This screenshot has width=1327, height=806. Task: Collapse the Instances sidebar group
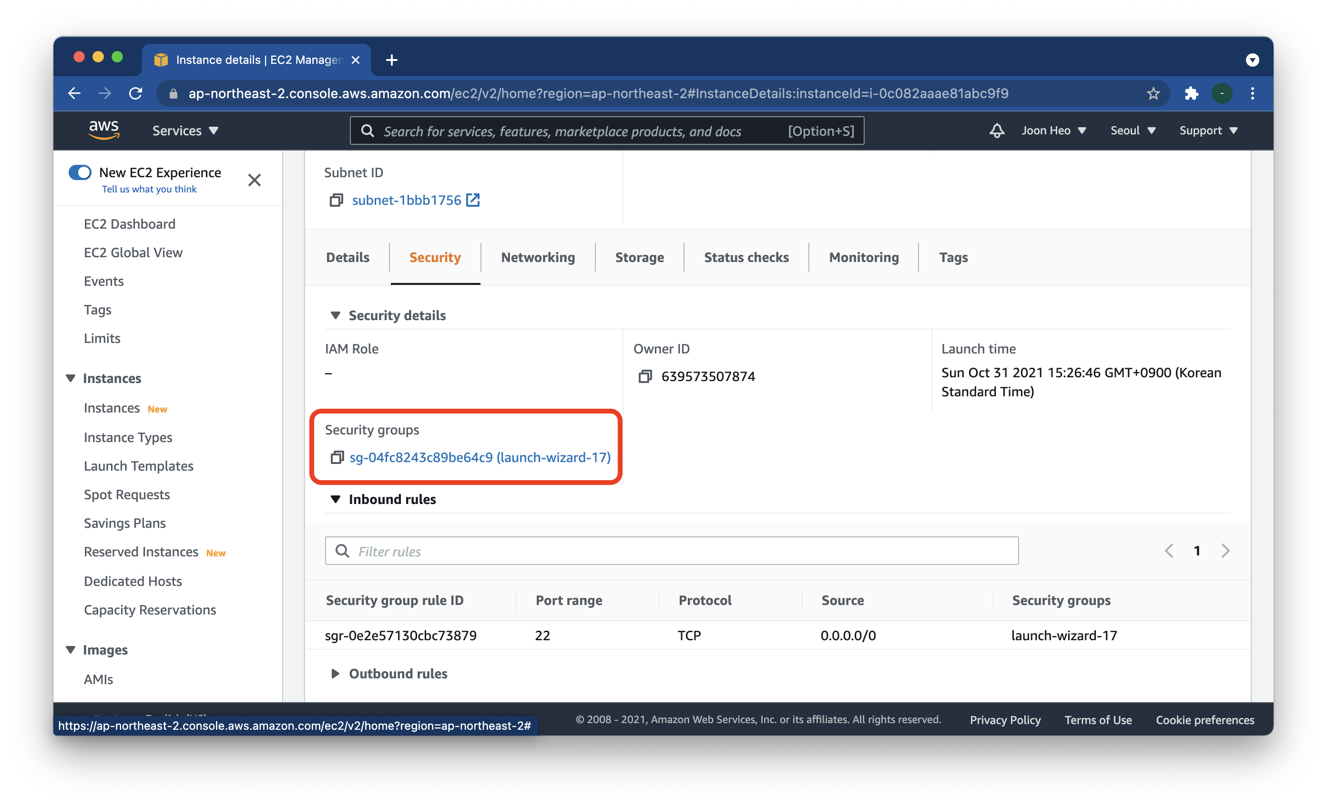click(x=71, y=378)
